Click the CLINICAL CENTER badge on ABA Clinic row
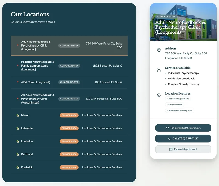 (x=69, y=82)
